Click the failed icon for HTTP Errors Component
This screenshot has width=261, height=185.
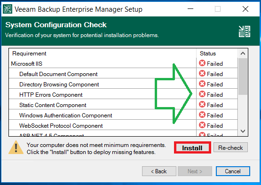pyautogui.click(x=202, y=94)
